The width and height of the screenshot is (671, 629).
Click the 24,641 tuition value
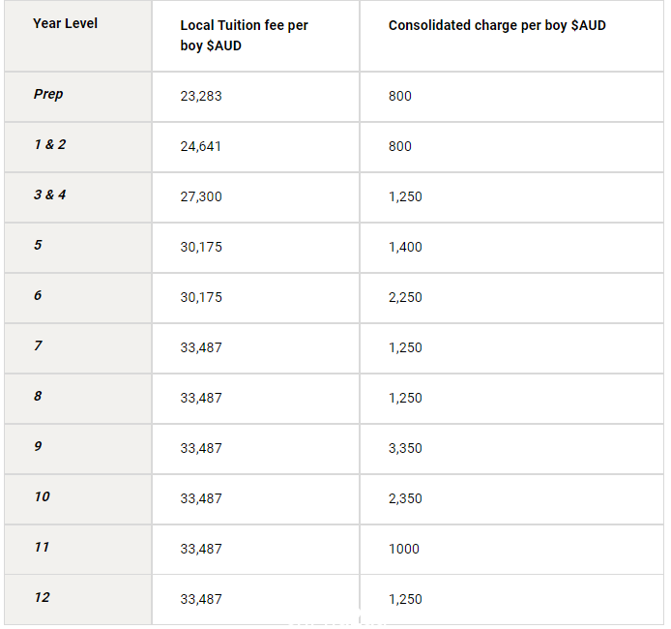pyautogui.click(x=200, y=146)
